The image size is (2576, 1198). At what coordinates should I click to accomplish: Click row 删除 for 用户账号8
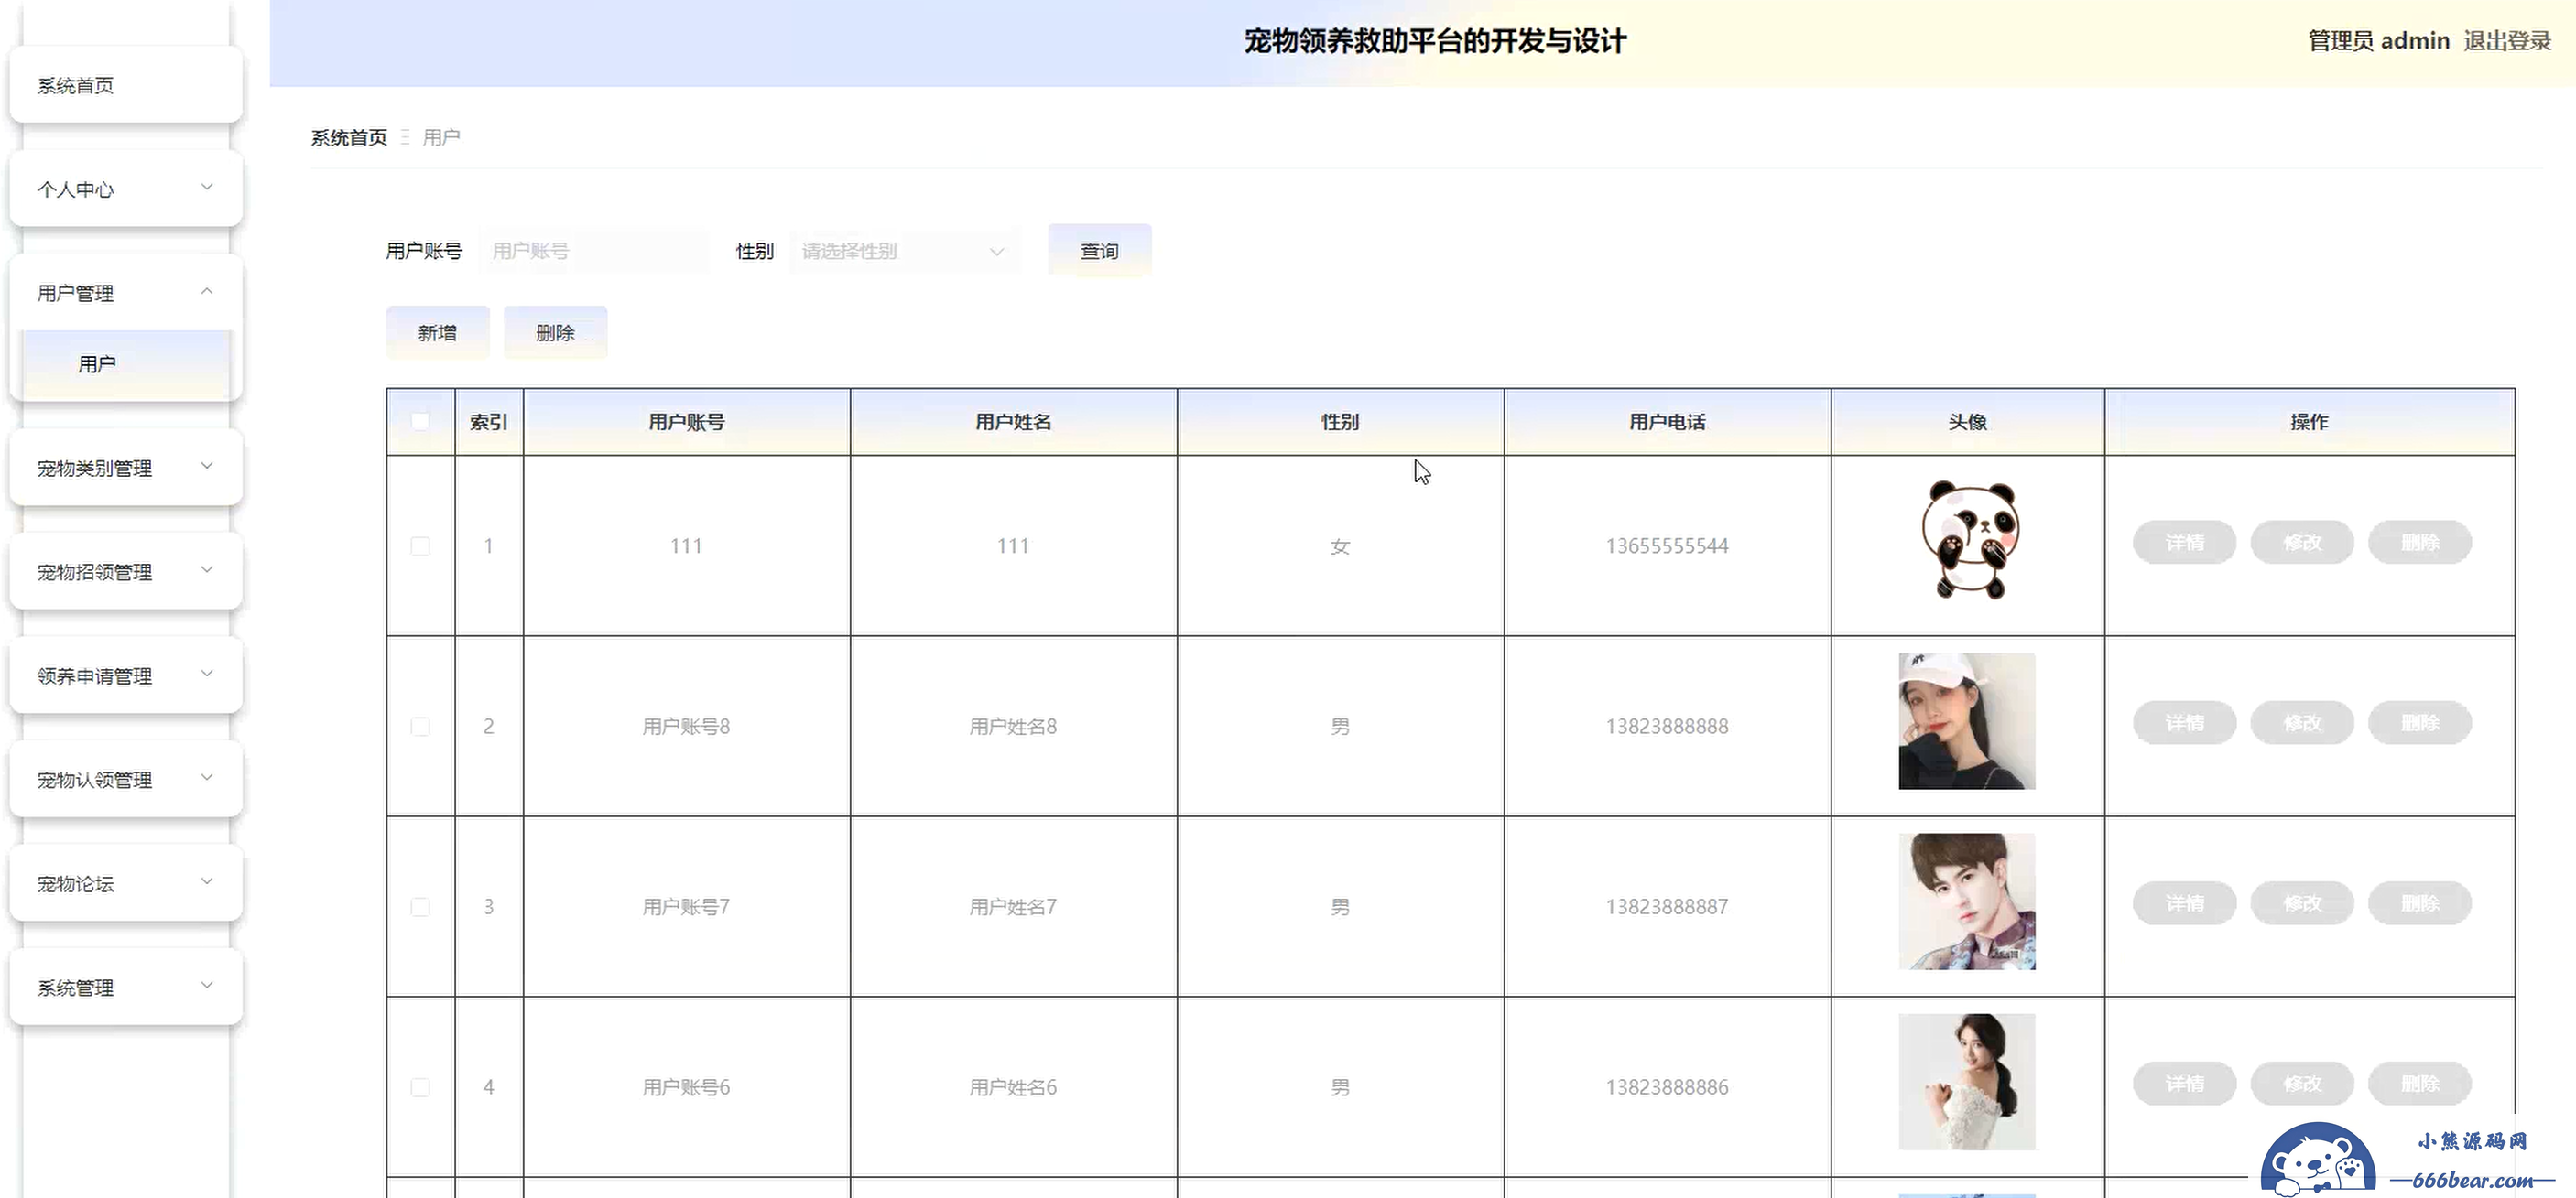[2420, 722]
